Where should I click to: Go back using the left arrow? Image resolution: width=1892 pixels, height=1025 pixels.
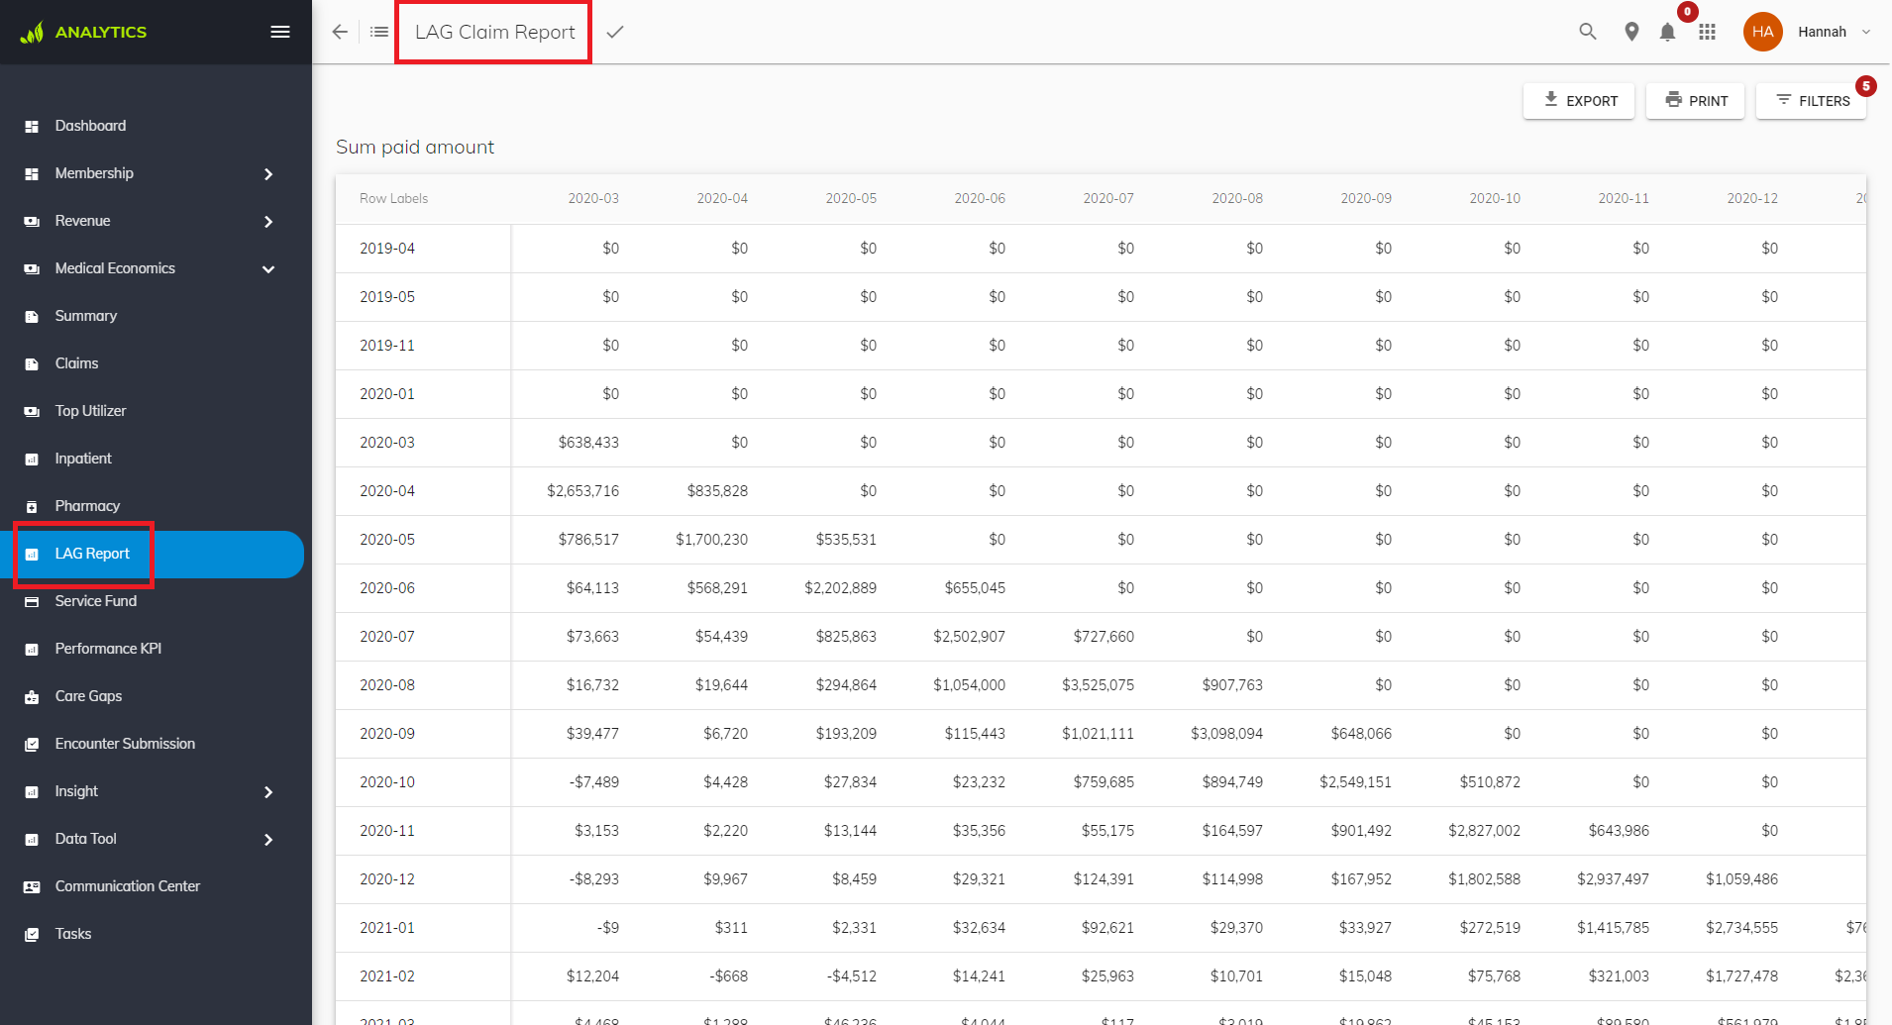click(340, 32)
